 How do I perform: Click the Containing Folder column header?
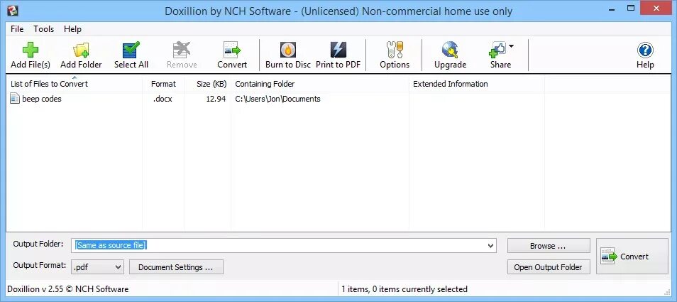coord(320,83)
